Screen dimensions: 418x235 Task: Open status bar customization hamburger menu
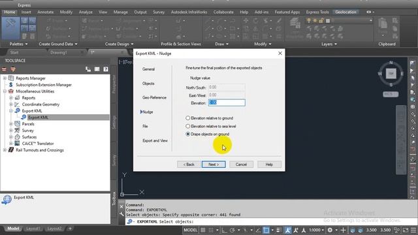pyautogui.click(x=413, y=230)
